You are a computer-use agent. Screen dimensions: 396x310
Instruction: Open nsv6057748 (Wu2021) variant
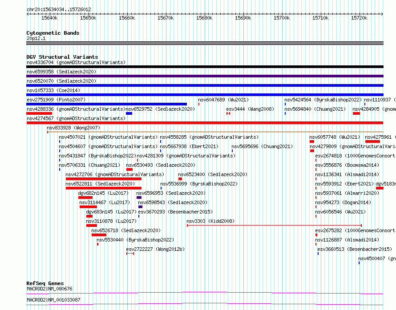pos(335,137)
